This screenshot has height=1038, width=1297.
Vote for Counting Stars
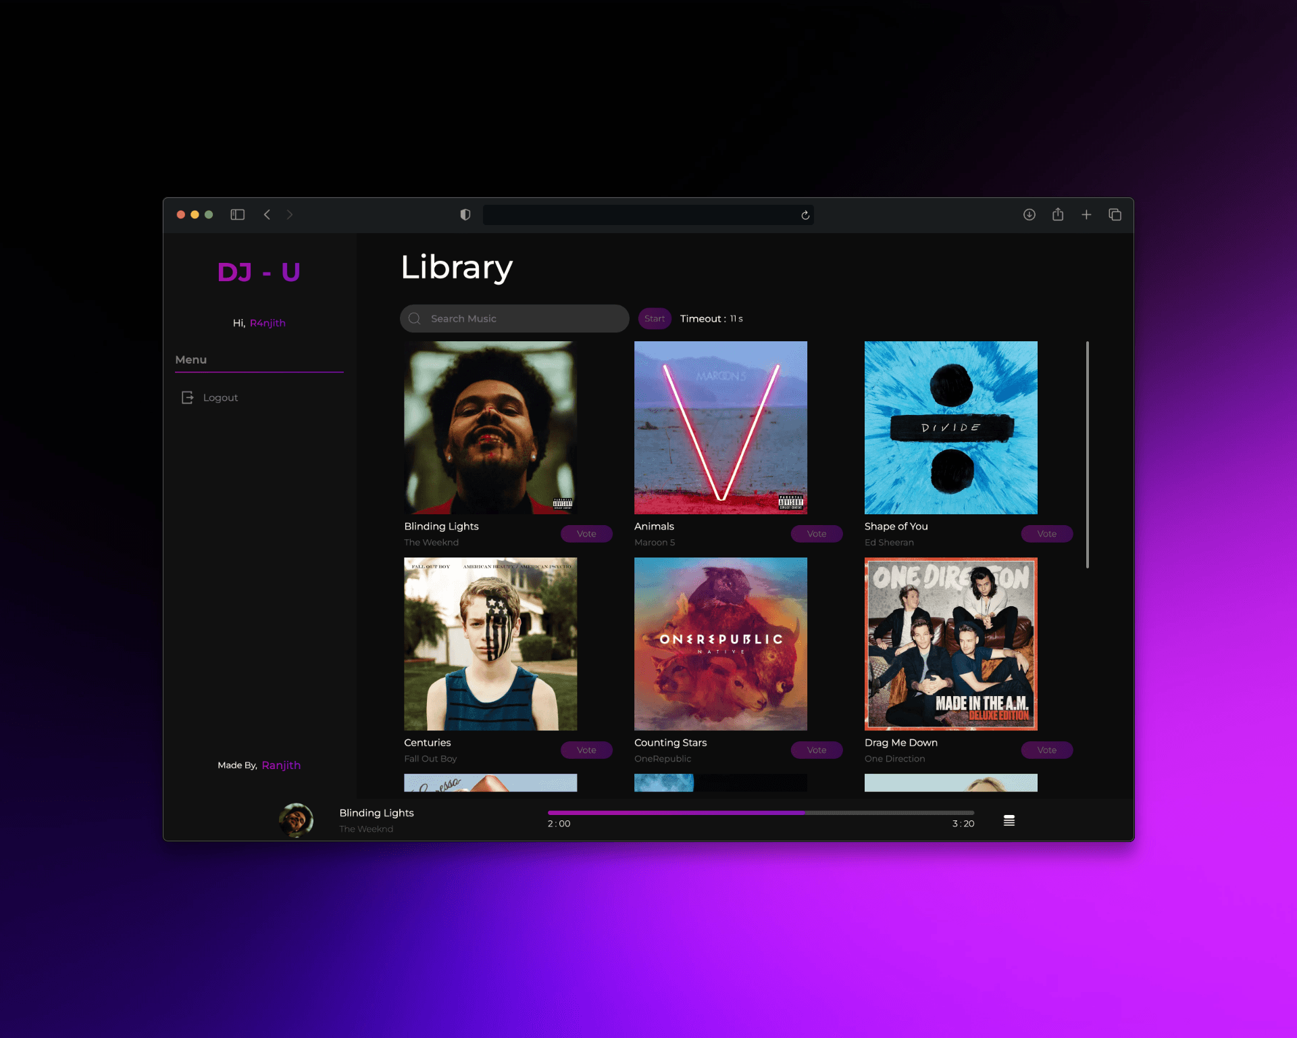point(817,750)
